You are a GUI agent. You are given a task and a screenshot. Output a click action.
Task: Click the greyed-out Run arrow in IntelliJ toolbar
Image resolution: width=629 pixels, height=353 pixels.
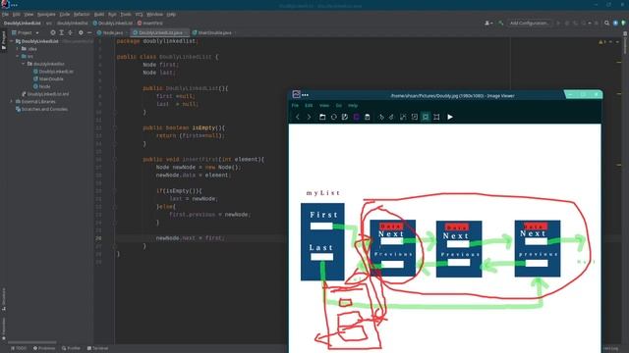[x=558, y=24]
